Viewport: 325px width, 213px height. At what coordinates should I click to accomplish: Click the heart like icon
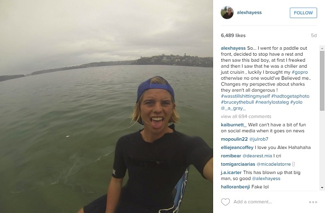tap(225, 202)
